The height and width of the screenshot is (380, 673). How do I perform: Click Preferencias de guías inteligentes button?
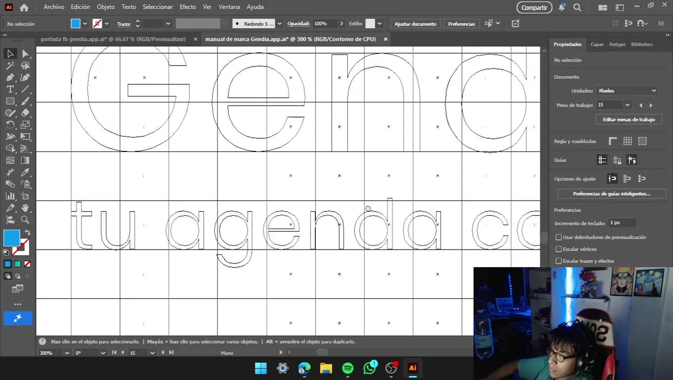611,194
